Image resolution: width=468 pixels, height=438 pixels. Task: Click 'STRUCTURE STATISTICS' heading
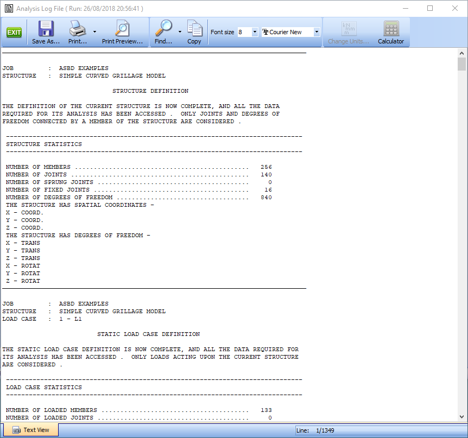[44, 144]
